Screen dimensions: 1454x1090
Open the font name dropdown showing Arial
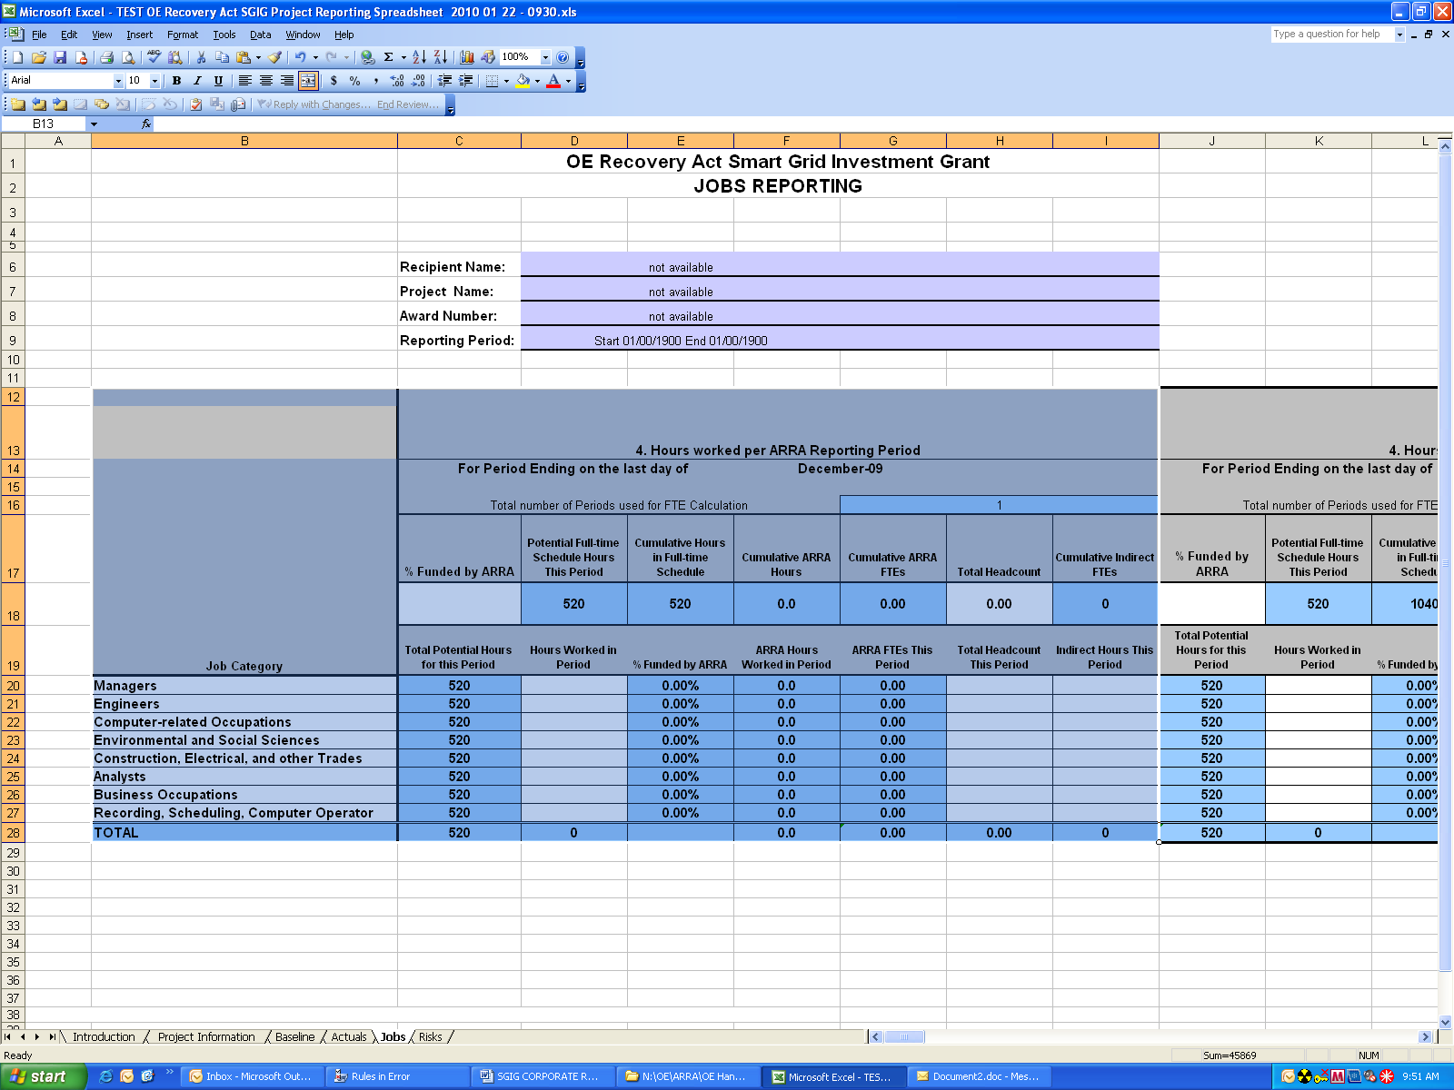[117, 81]
